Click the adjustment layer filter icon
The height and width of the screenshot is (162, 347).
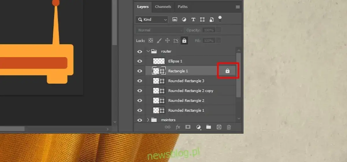pos(184,20)
